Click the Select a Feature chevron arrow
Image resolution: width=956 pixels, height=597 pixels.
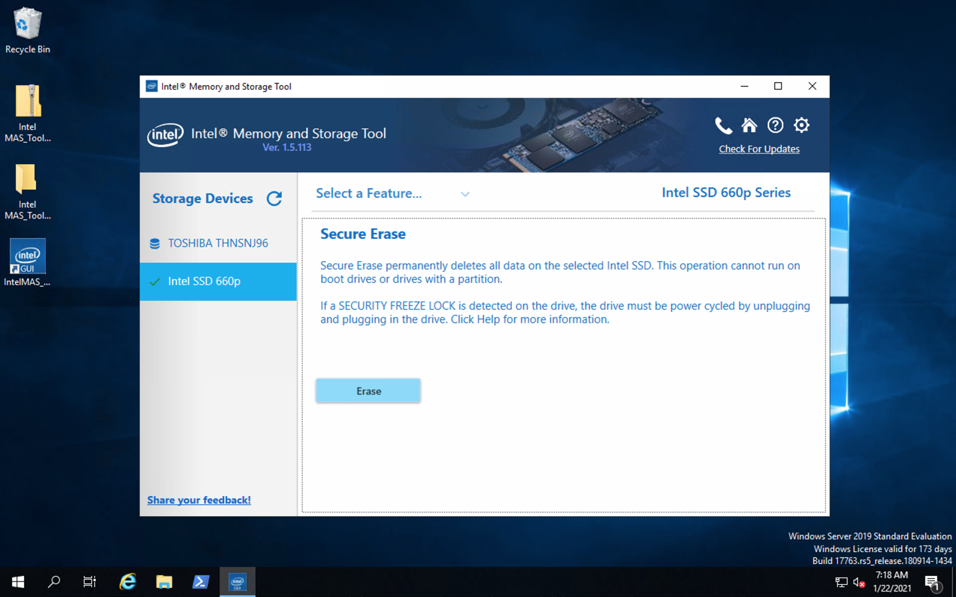[x=465, y=194]
